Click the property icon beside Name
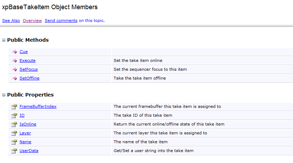This screenshot has width=293, height=163. (14, 142)
